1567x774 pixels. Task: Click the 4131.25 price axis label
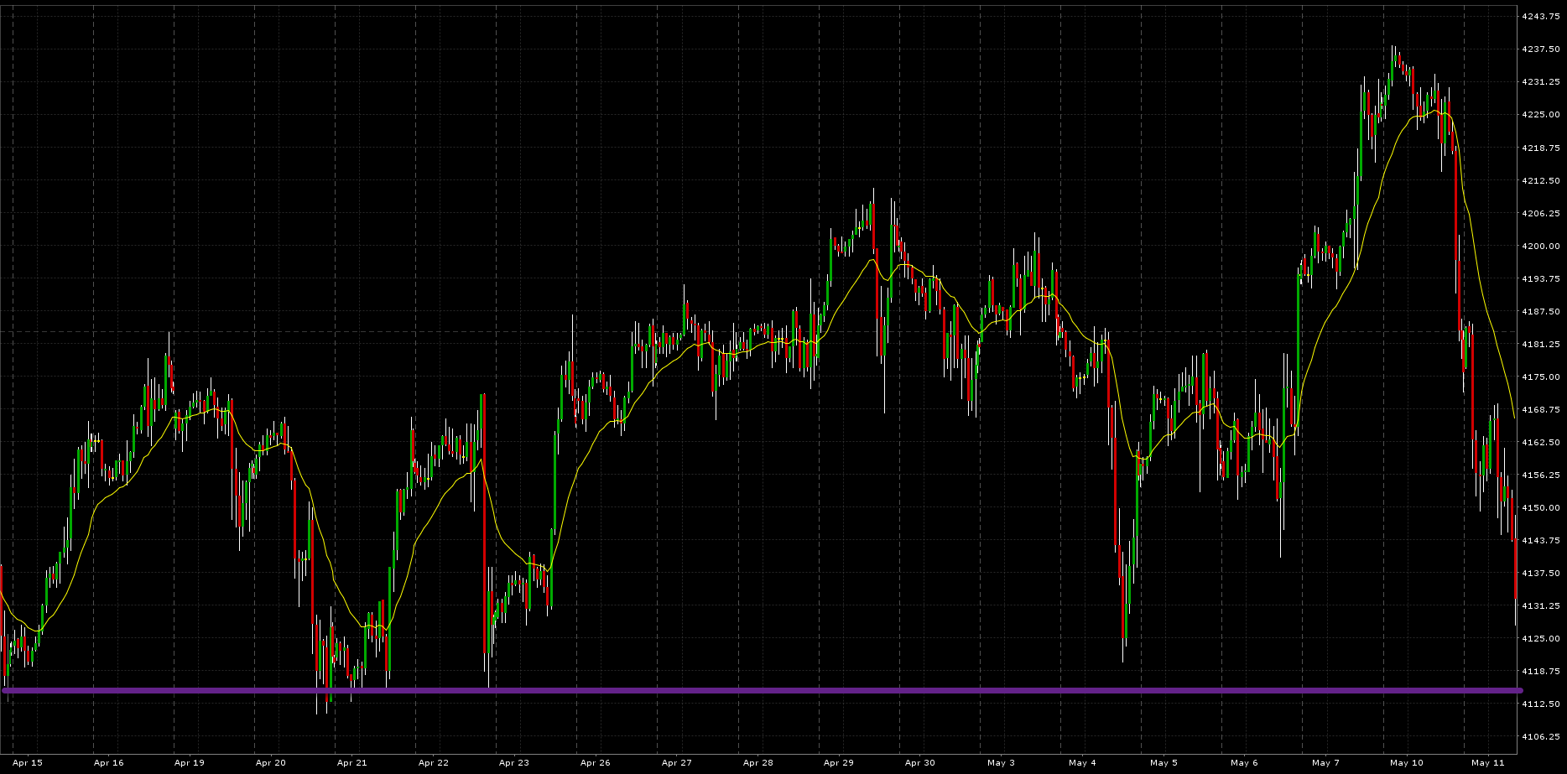click(1540, 605)
